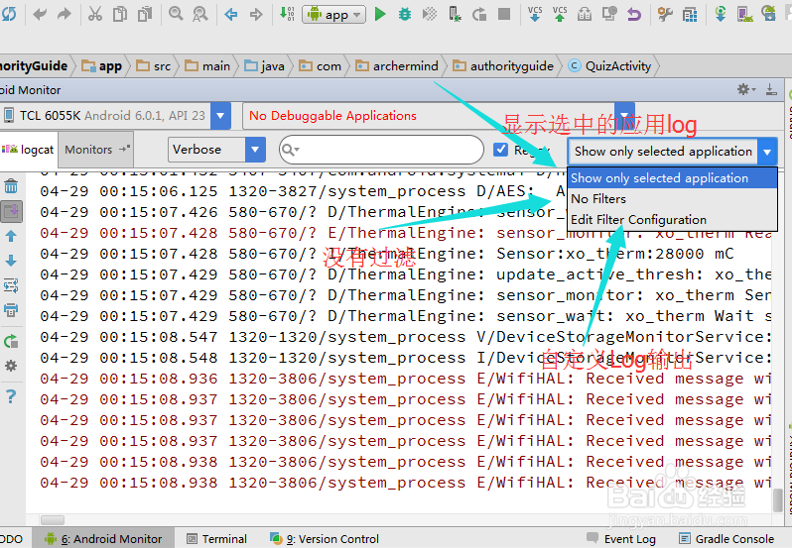This screenshot has height=548, width=792.
Task: Click the app module breadcrumb
Action: (x=102, y=66)
